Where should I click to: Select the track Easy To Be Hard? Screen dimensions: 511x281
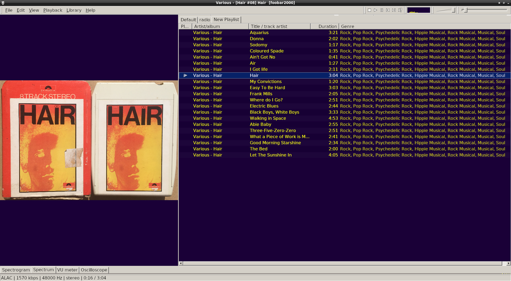[x=345, y=88]
